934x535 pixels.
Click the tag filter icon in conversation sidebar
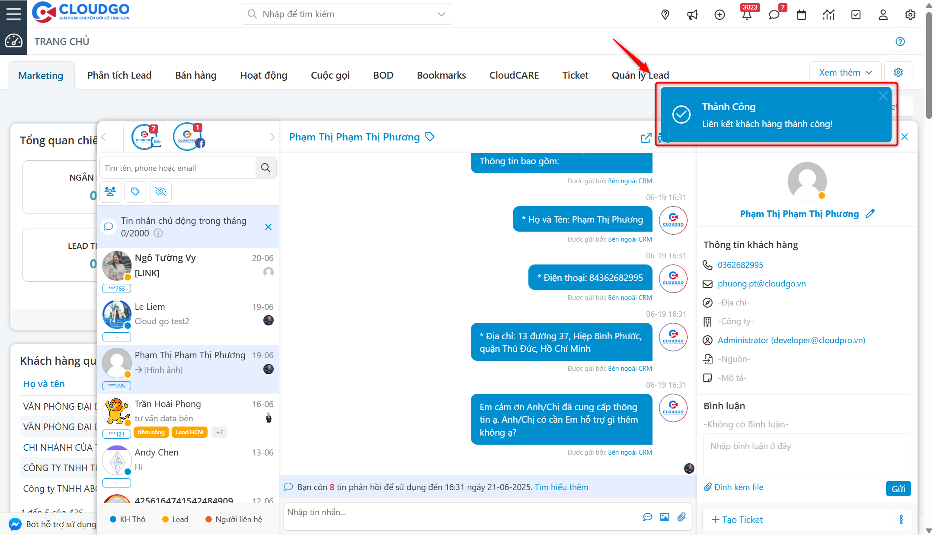click(x=135, y=191)
